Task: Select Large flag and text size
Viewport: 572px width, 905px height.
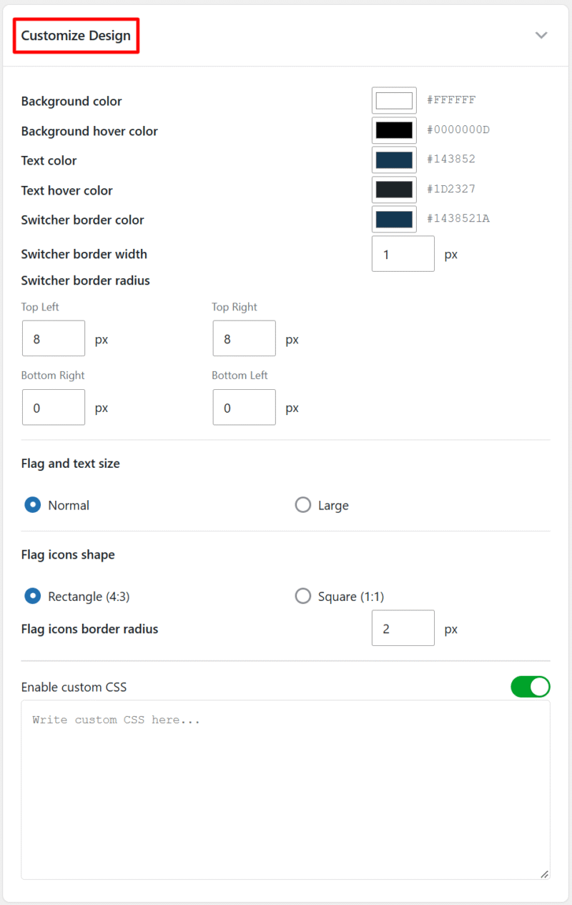Action: 303,505
